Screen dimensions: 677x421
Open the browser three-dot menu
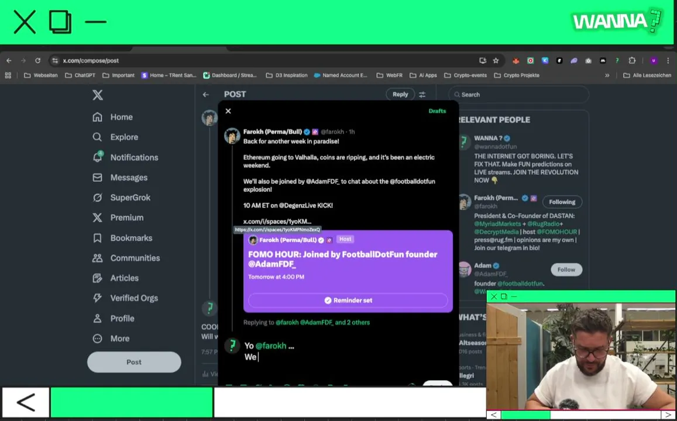668,60
